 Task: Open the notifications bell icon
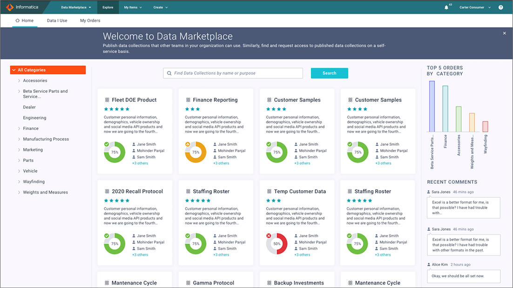point(446,7)
